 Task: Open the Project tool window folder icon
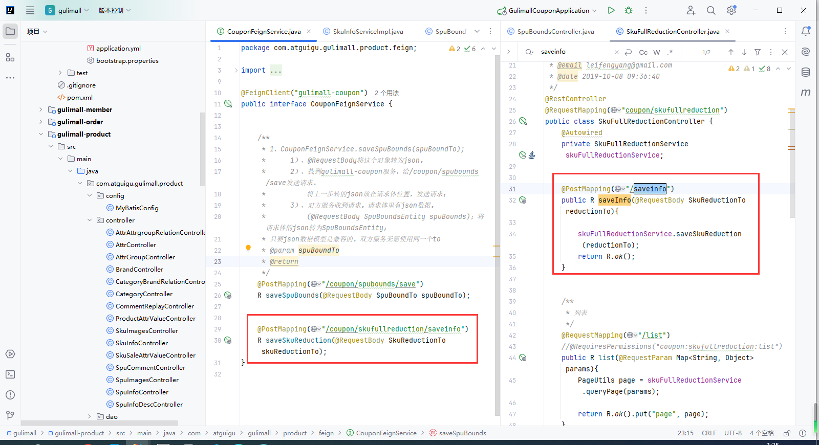[10, 31]
